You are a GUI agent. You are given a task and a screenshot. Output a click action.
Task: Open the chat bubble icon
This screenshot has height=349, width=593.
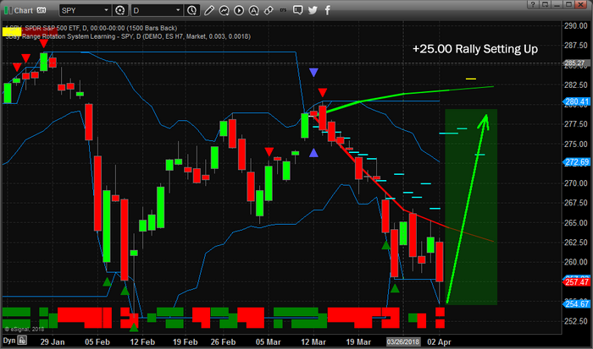pyautogui.click(x=296, y=10)
